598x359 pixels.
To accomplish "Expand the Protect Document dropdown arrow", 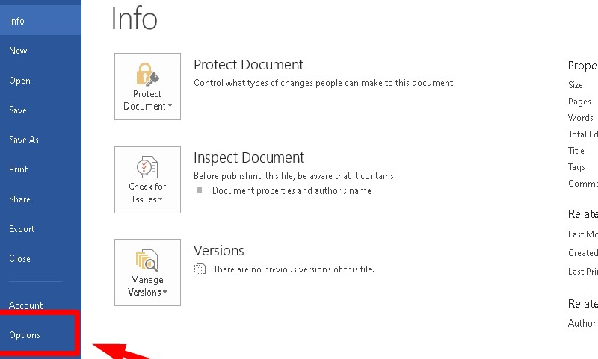I will (170, 106).
